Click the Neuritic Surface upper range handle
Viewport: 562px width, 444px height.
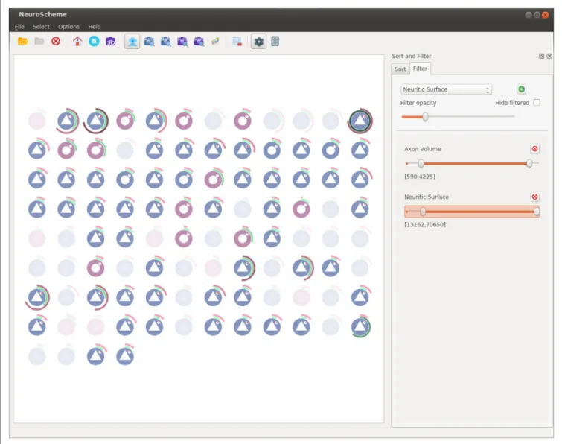tap(537, 212)
